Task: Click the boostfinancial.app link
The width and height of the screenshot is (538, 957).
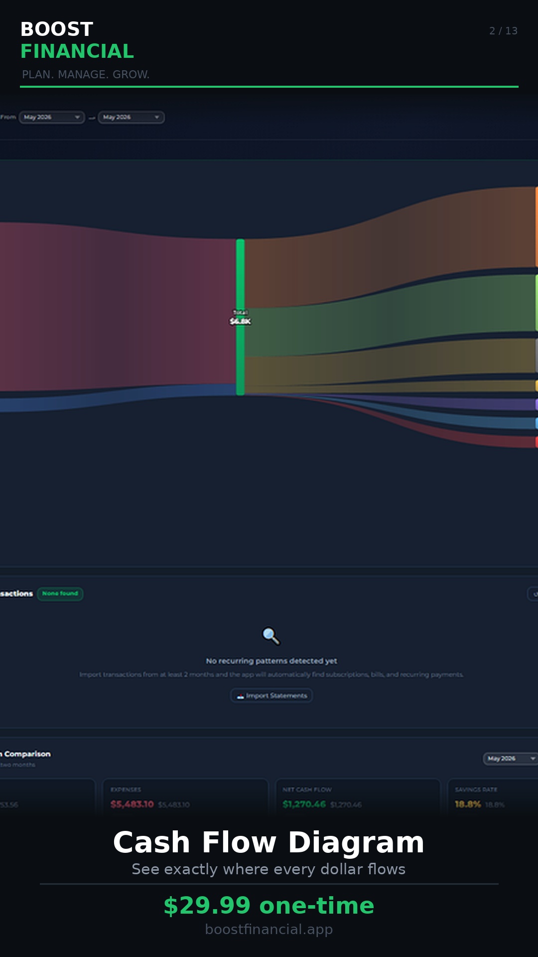Action: click(269, 930)
